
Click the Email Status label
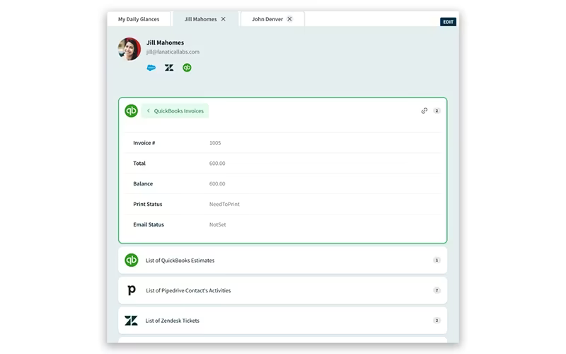click(149, 224)
